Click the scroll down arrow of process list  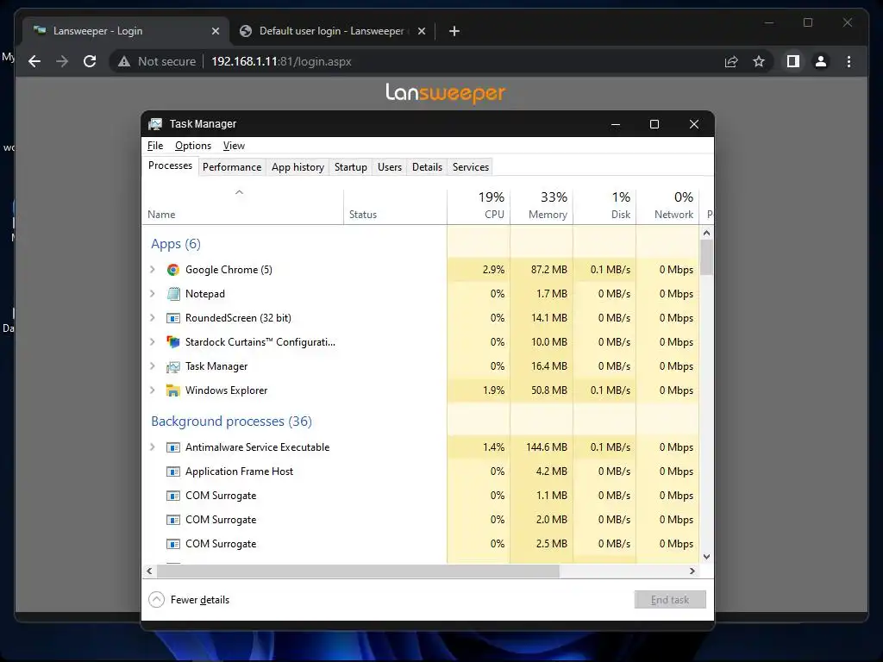707,557
